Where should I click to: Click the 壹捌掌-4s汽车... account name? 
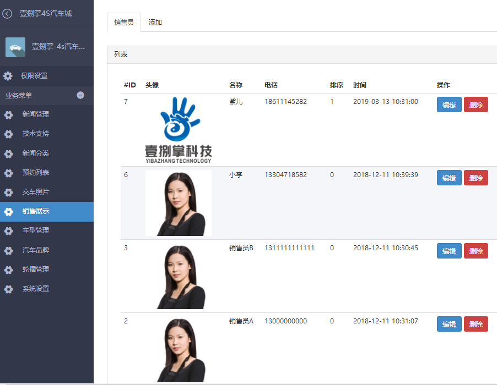click(x=58, y=47)
